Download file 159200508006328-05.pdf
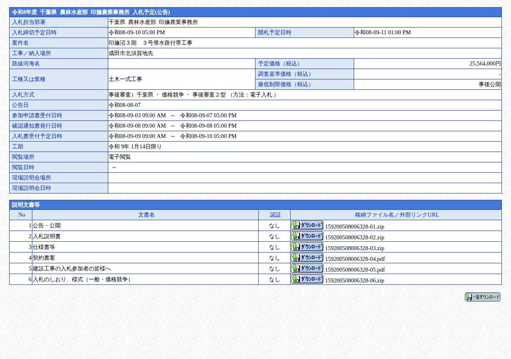 pos(307,268)
